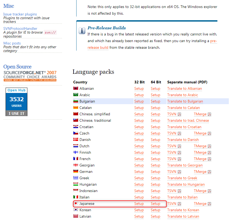The height and width of the screenshot is (220, 236).
Task: Click the Chinese simplified flag icon
Action: (x=75, y=114)
